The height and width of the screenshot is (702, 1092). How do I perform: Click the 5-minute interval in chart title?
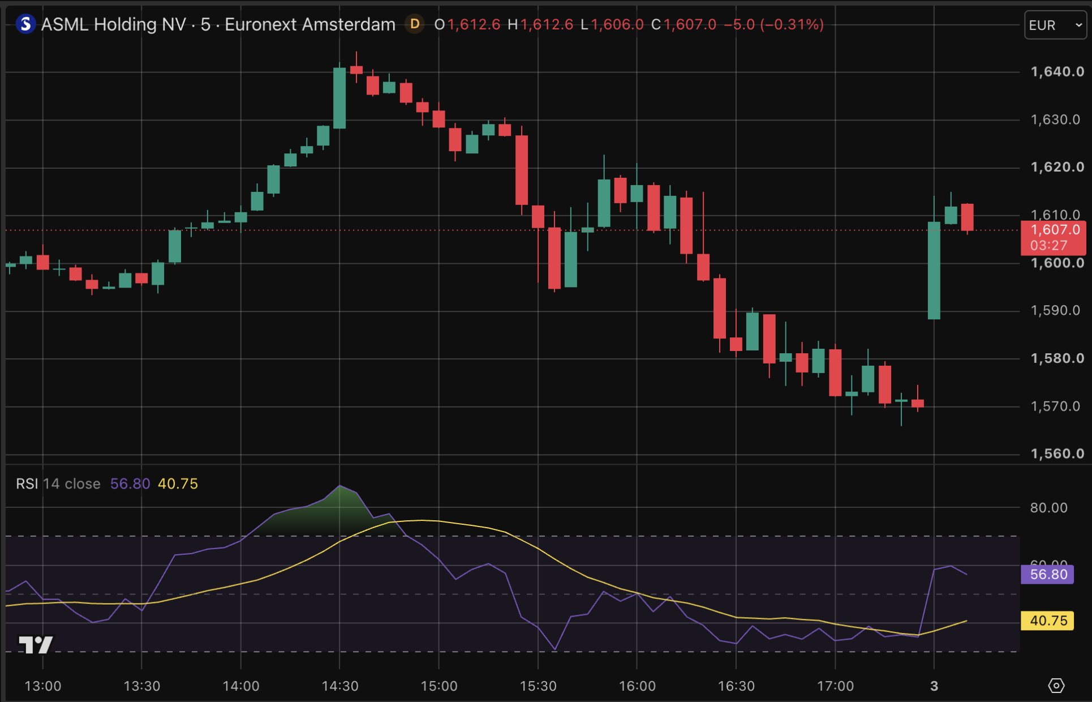(205, 24)
